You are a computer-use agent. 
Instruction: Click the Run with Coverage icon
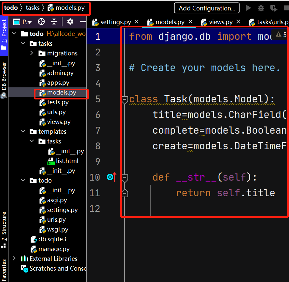pyautogui.click(x=274, y=8)
